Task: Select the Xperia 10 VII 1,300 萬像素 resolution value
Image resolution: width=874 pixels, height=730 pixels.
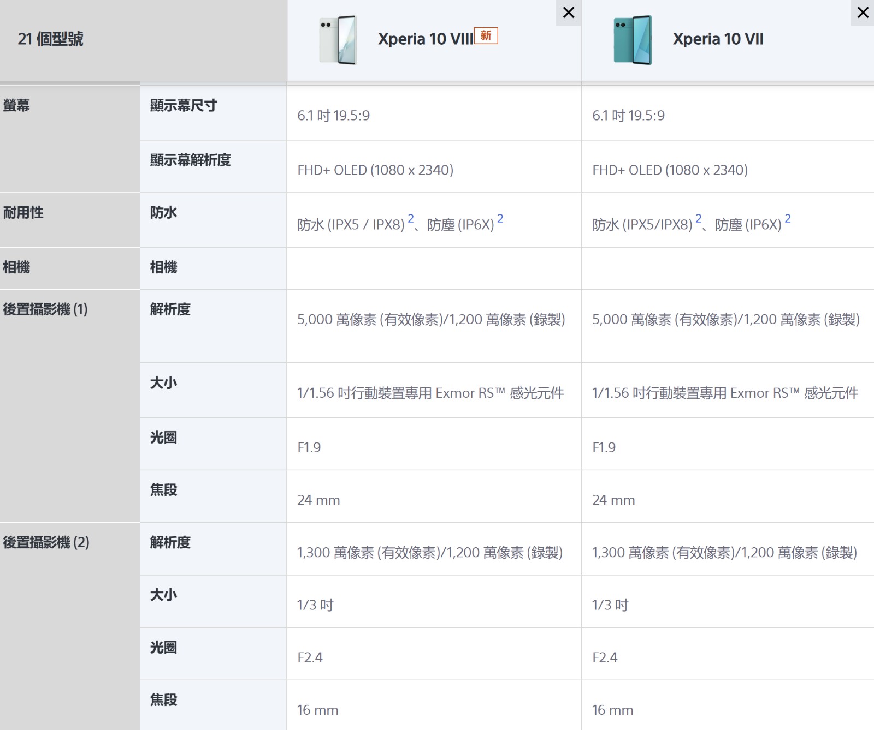Action: tap(725, 553)
